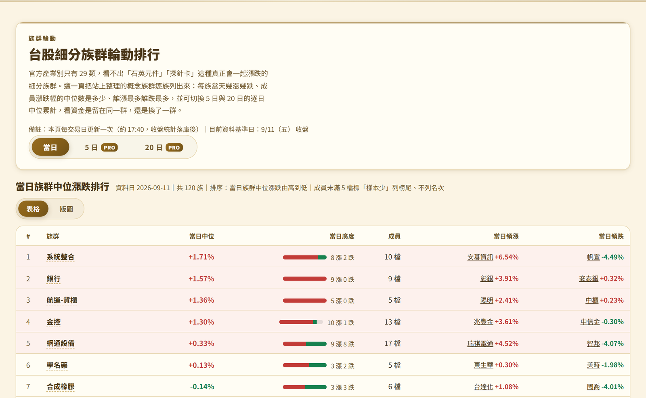Click the 當日領漲 column header

506,236
